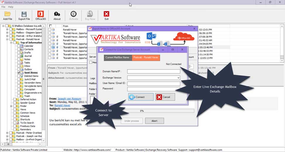The image size is (285, 152).
Task: Click the 0% export progress bar
Action: (142, 111)
